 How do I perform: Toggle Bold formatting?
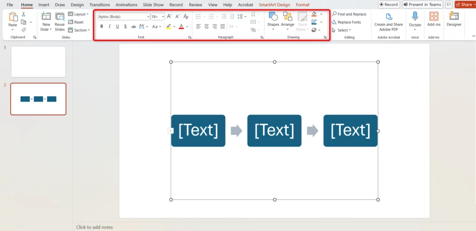(102, 26)
